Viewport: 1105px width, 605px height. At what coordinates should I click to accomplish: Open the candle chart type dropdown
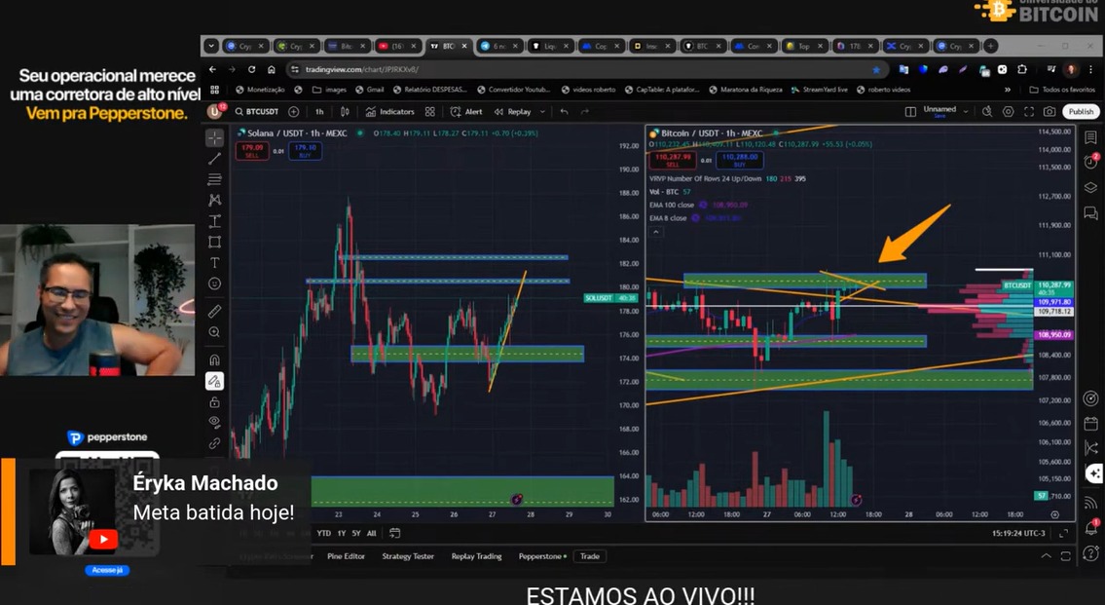click(x=345, y=111)
